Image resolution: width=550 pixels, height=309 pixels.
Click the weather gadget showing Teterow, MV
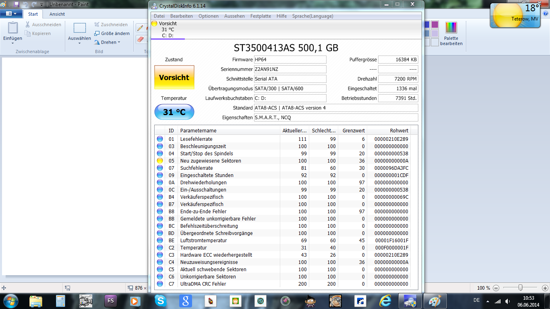(x=515, y=14)
